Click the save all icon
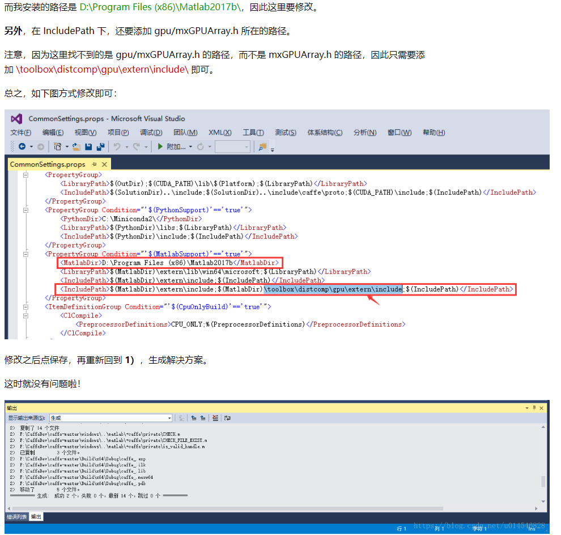 click(x=100, y=147)
